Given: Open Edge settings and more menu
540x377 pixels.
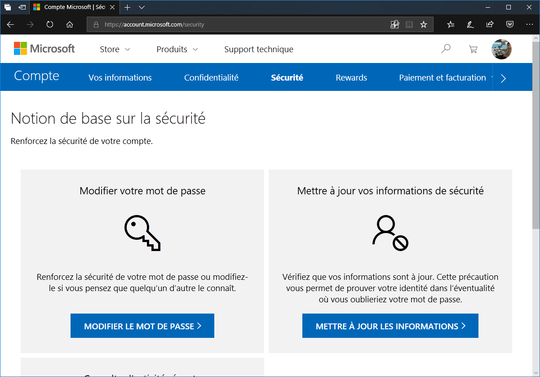Looking at the screenshot, I should coord(529,25).
